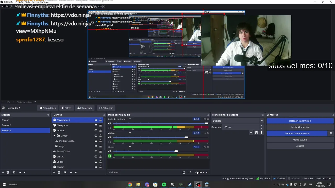Move source down arrow in Fuentes toolbar
This screenshot has width=335, height=188.
click(76, 172)
